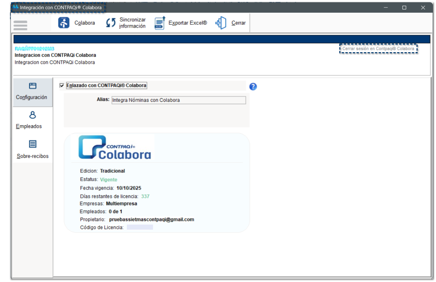The image size is (436, 282).
Task: Click the 0 de 1 empleados value
Action: coord(115,212)
